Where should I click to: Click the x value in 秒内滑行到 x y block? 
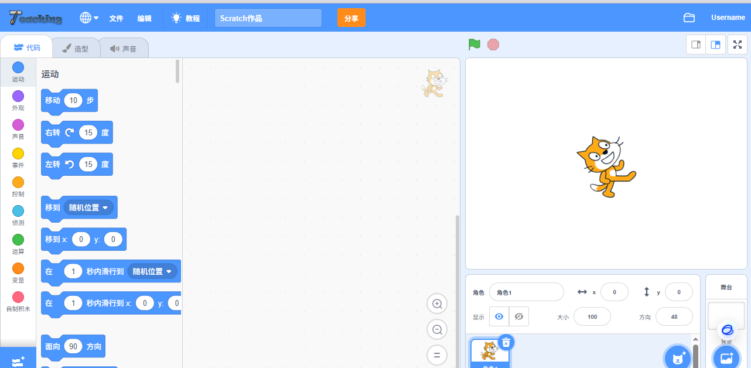point(145,303)
